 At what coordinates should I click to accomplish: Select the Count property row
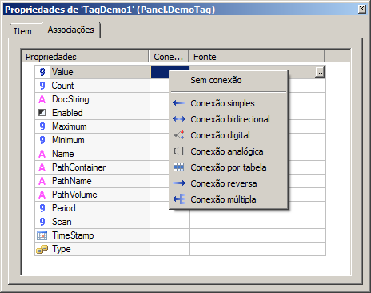click(x=92, y=86)
